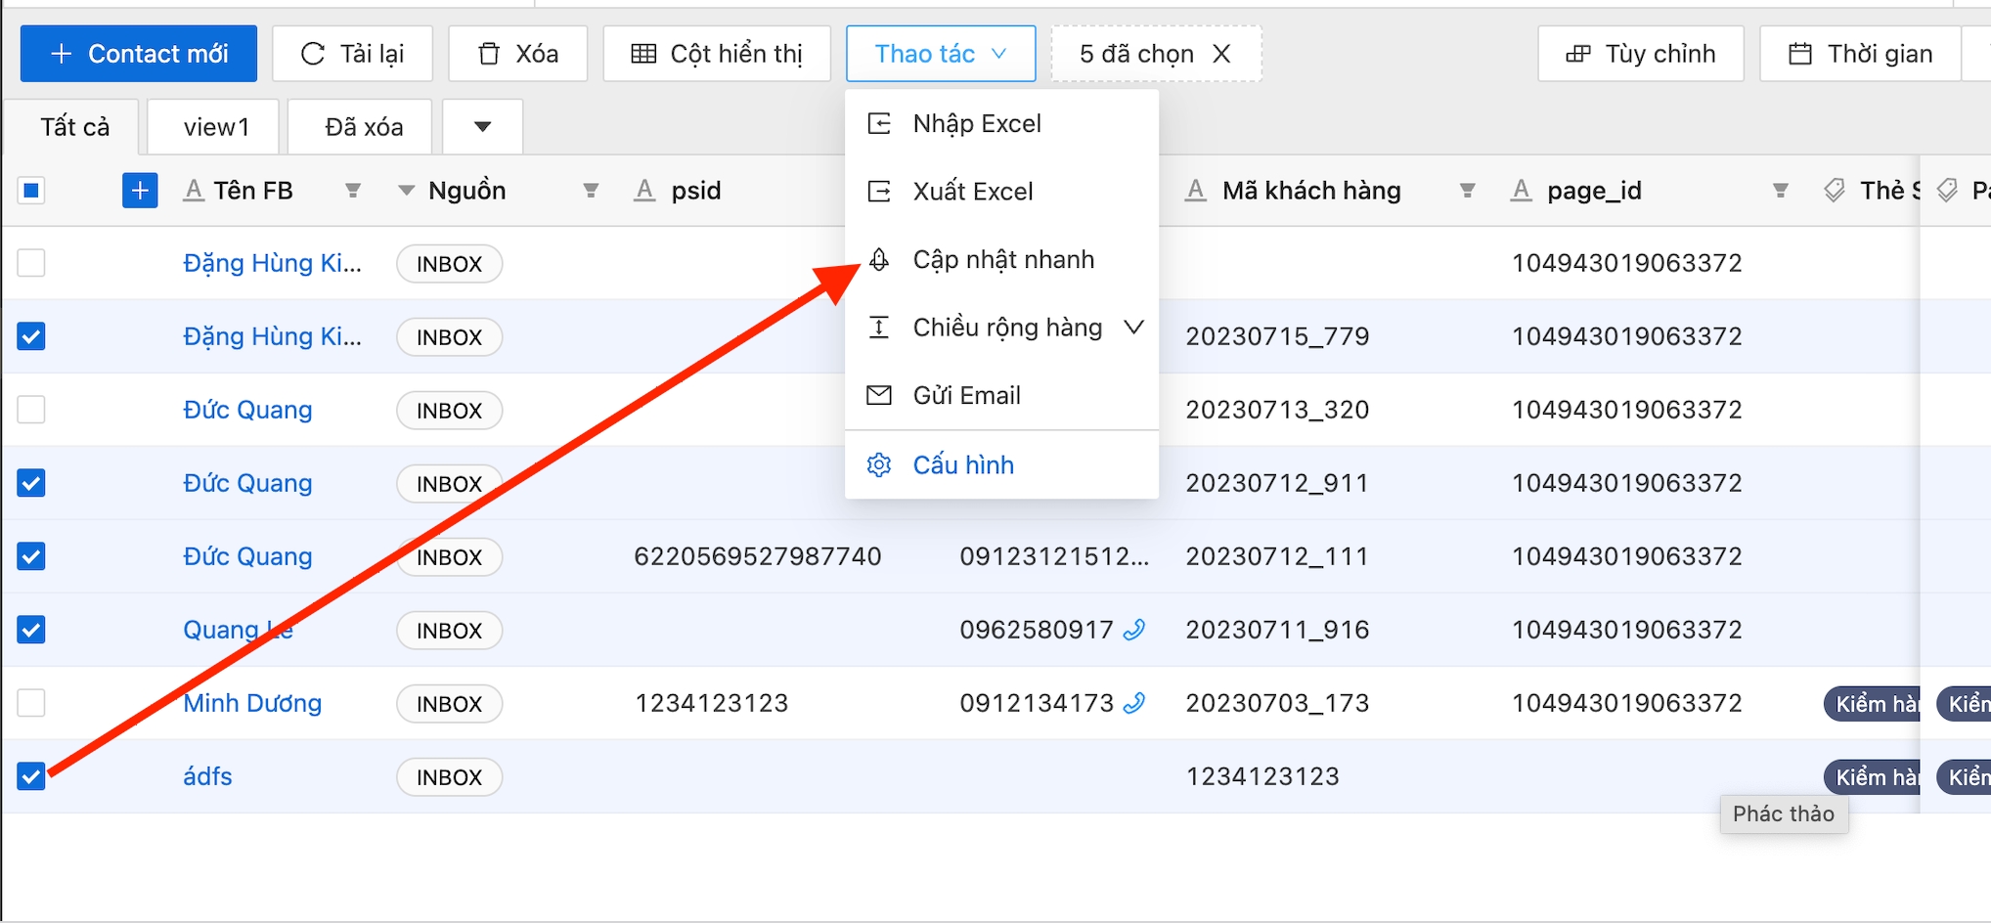The width and height of the screenshot is (1991, 923).
Task: Choose Cập nhật nhanh menu item
Action: coord(1002,260)
